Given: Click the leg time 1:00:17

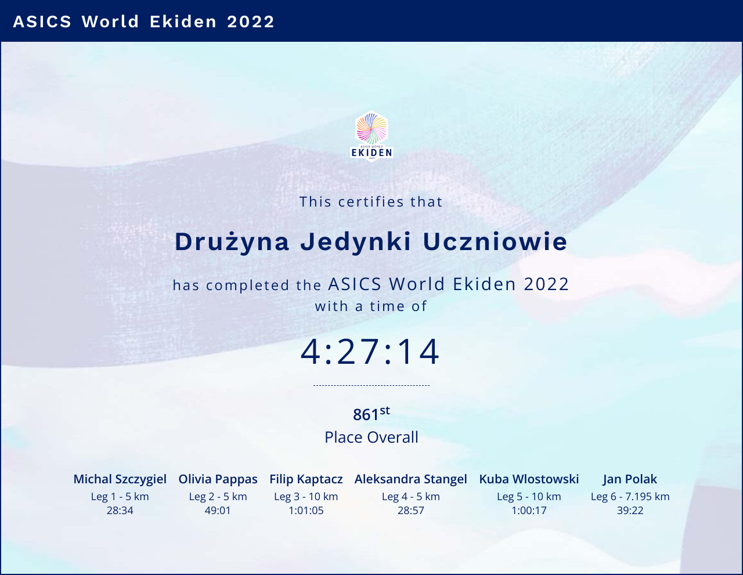Looking at the screenshot, I should (x=529, y=511).
